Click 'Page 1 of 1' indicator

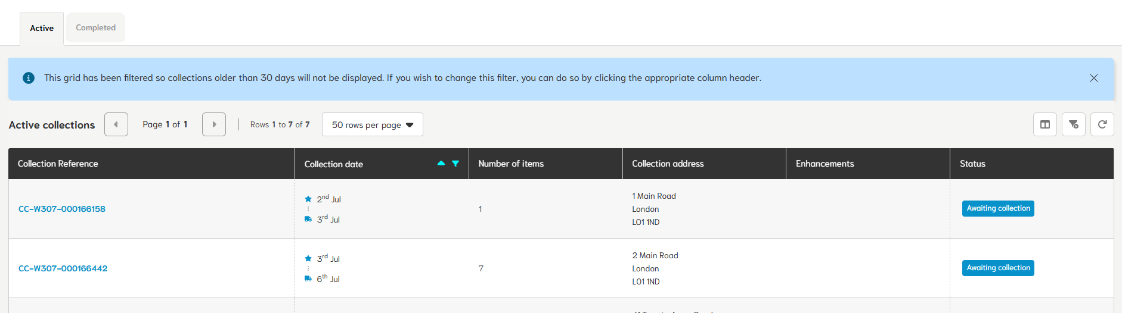pyautogui.click(x=165, y=124)
